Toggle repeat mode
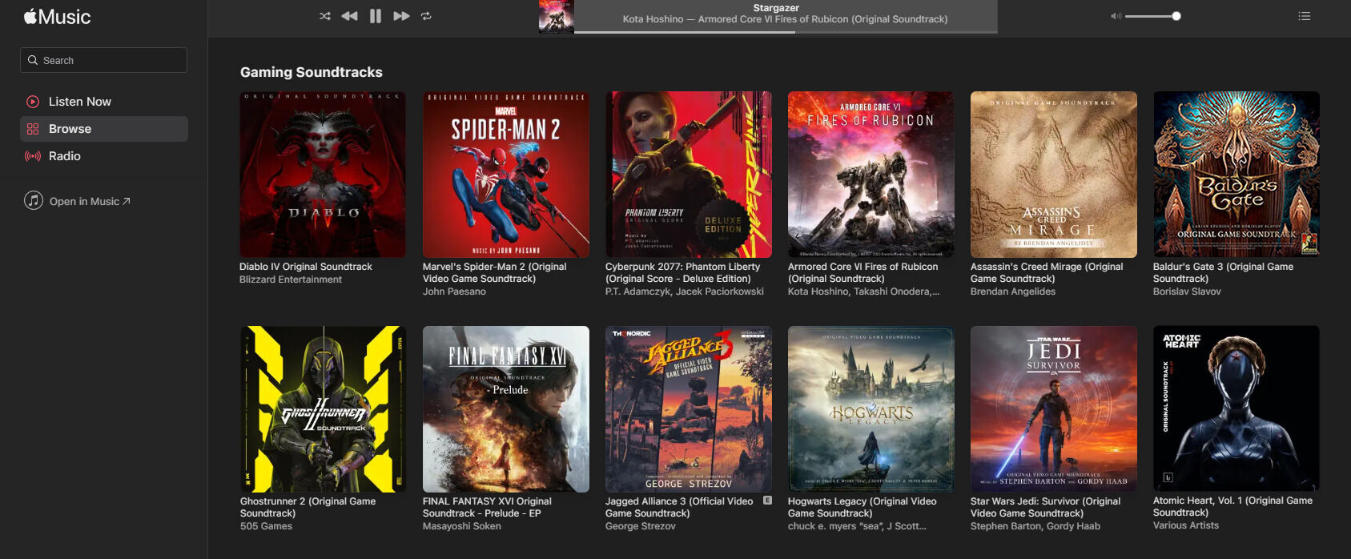 pyautogui.click(x=426, y=16)
